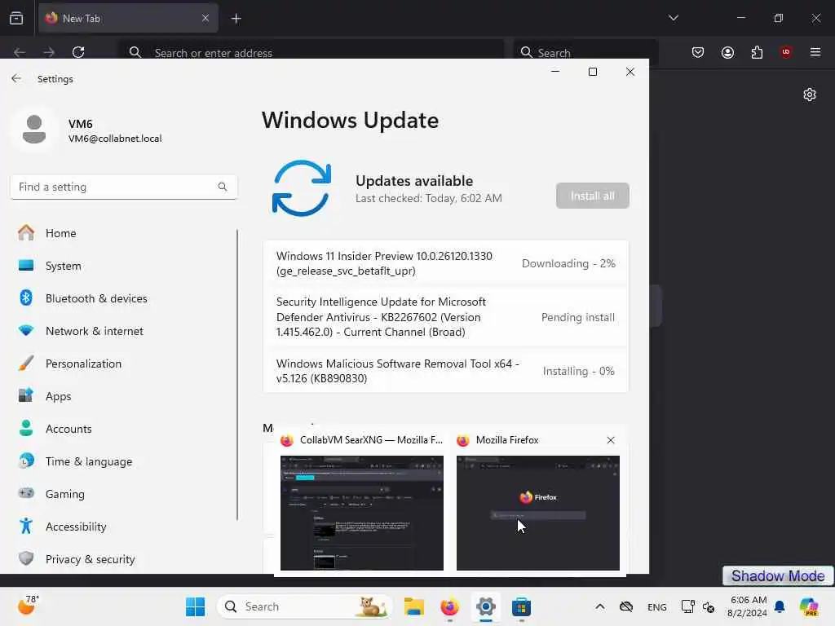
Task: Close the Mozilla Firefox preview thumbnail
Action: pyautogui.click(x=611, y=440)
